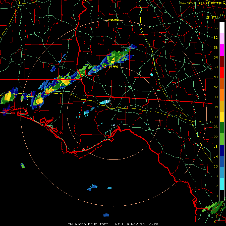The image size is (226, 226).
Task: Click the 46 value on the legend
Action: (216, 77)
